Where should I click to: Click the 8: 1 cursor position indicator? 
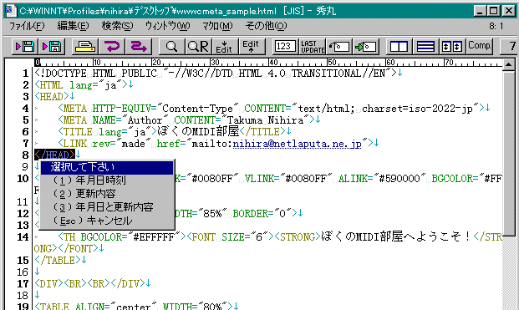[496, 26]
